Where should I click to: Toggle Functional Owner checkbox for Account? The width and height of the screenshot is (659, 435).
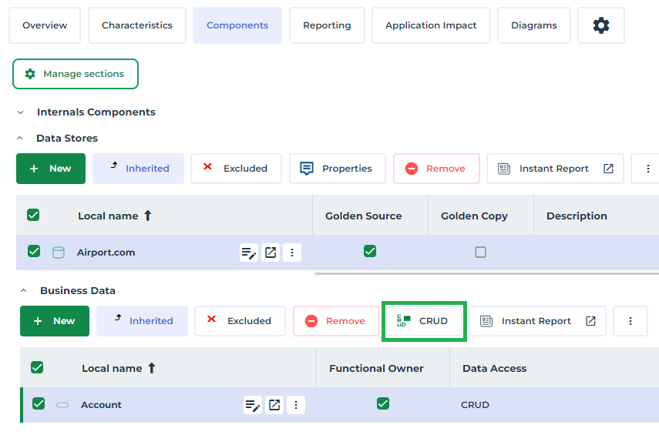point(382,403)
